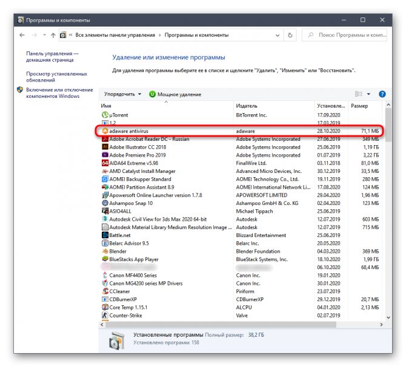This screenshot has width=406, height=367.
Task: Click the BitTorrent Inc. publisher cell
Action: tap(251, 115)
